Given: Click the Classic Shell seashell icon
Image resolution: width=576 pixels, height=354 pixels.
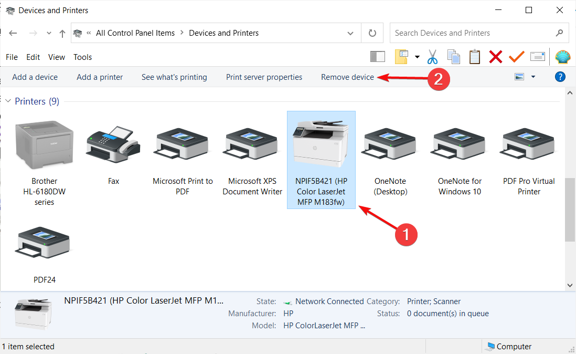Looking at the screenshot, I should pyautogui.click(x=562, y=57).
